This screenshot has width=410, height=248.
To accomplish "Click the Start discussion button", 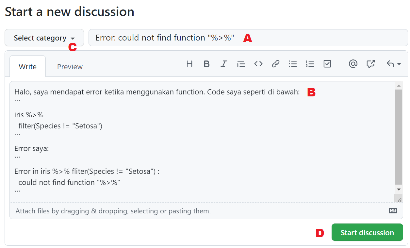I will pos(367,232).
